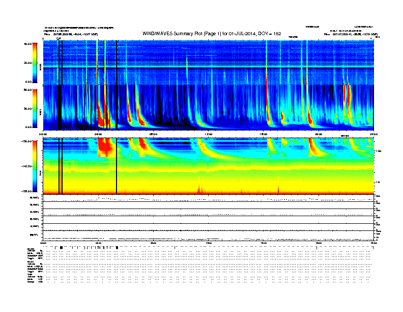
Task: Click the 60.00 label on RAD1 color scale
Action: [27, 90]
